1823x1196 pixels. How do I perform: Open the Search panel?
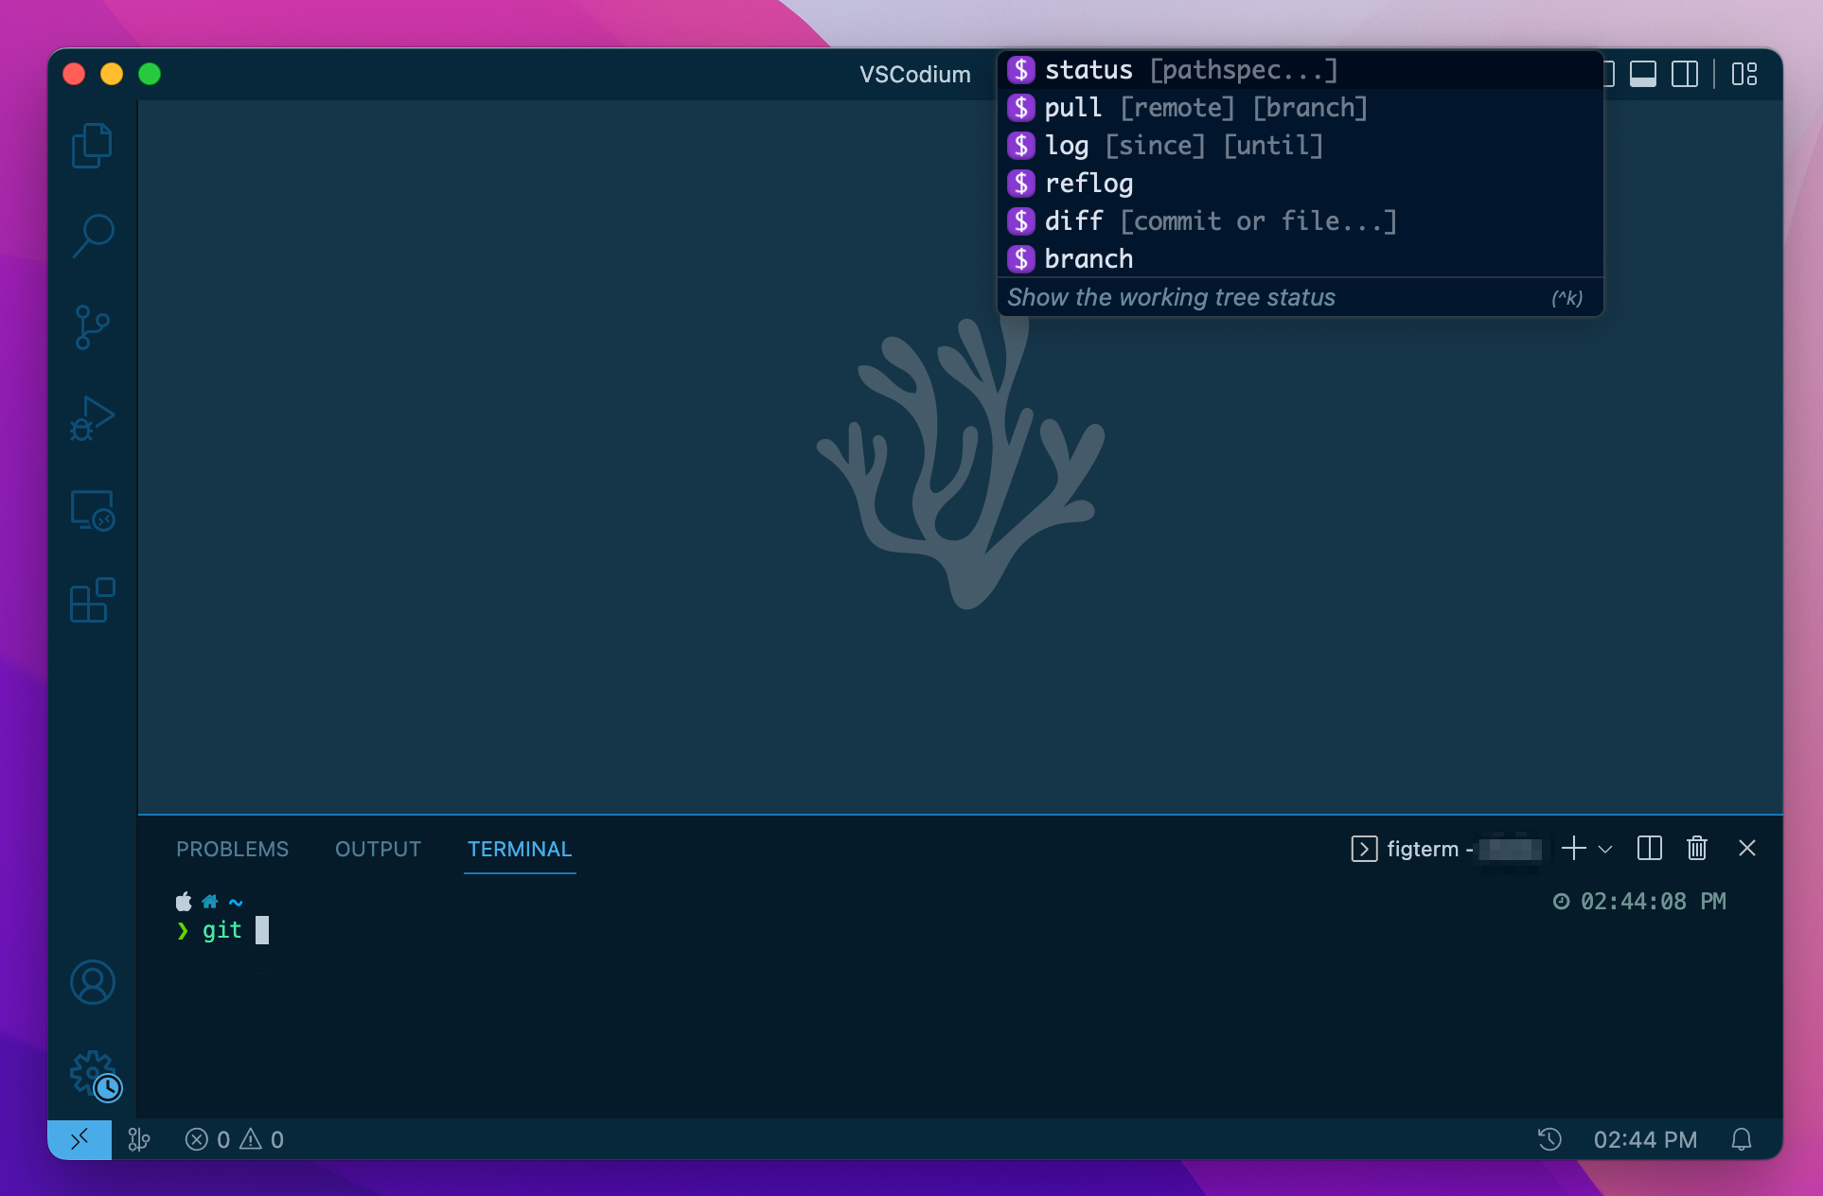[x=91, y=235]
